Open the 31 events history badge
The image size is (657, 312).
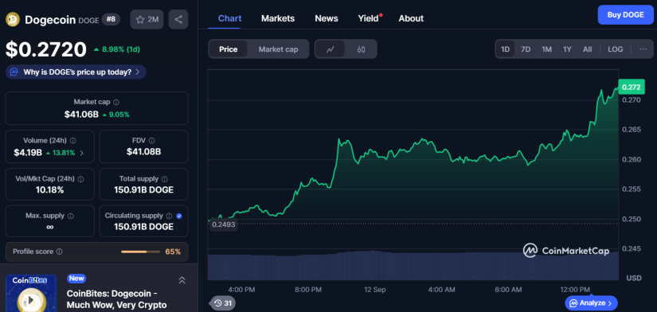pos(222,303)
